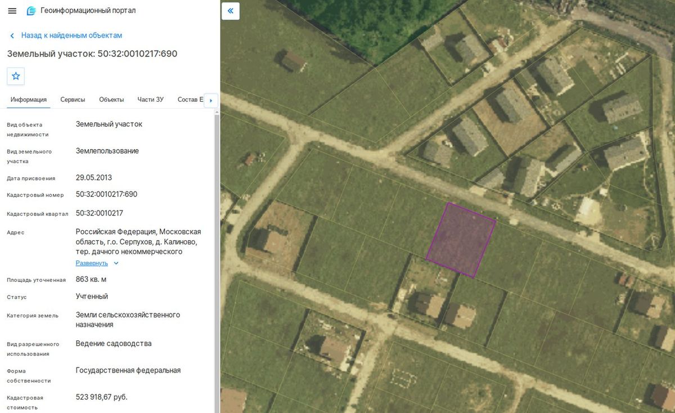Collapse the side panel with double-chevron
Image resolution: width=675 pixels, height=413 pixels.
[231, 11]
